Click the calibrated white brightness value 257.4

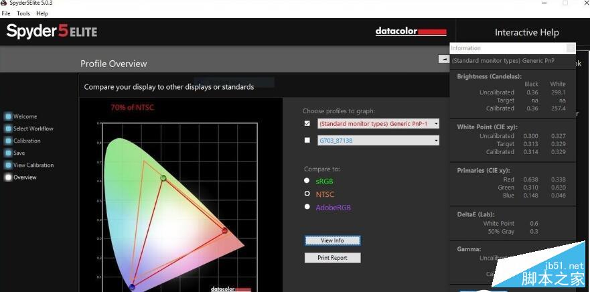pyautogui.click(x=558, y=108)
